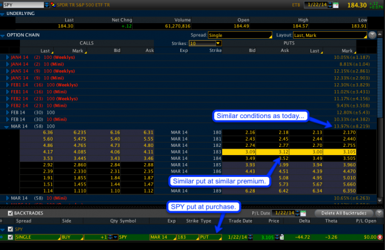385x250 pixels.
Task: Collapse the Underlying section header
Action: pyautogui.click(x=3, y=13)
